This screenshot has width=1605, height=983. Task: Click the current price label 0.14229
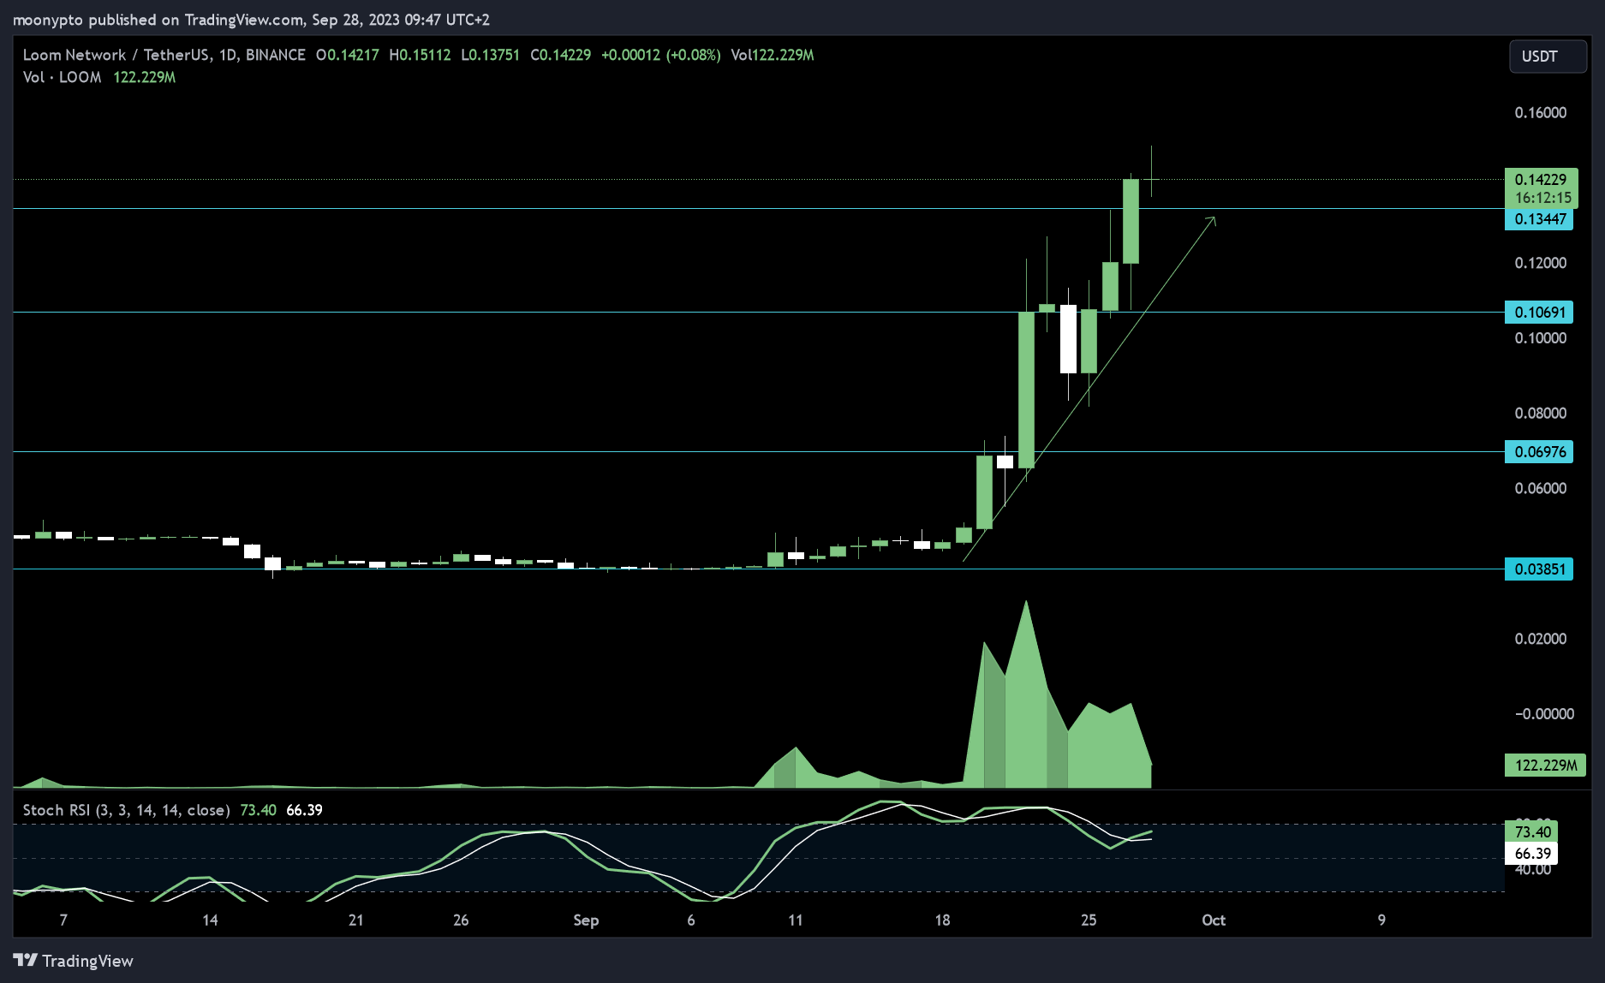1540,180
